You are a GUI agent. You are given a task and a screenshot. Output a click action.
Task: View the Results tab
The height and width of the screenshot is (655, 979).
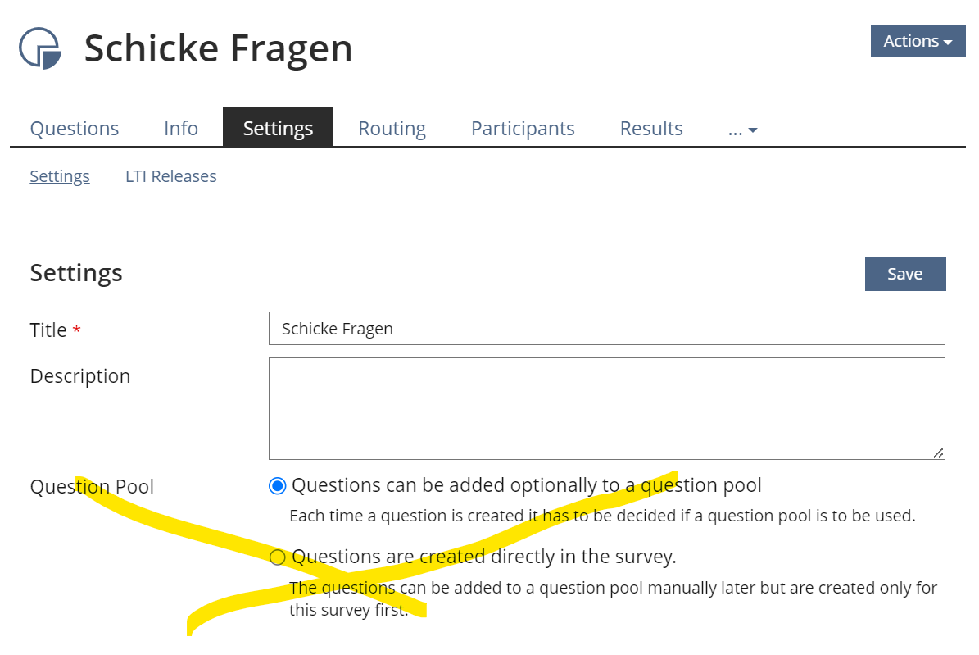pyautogui.click(x=651, y=129)
